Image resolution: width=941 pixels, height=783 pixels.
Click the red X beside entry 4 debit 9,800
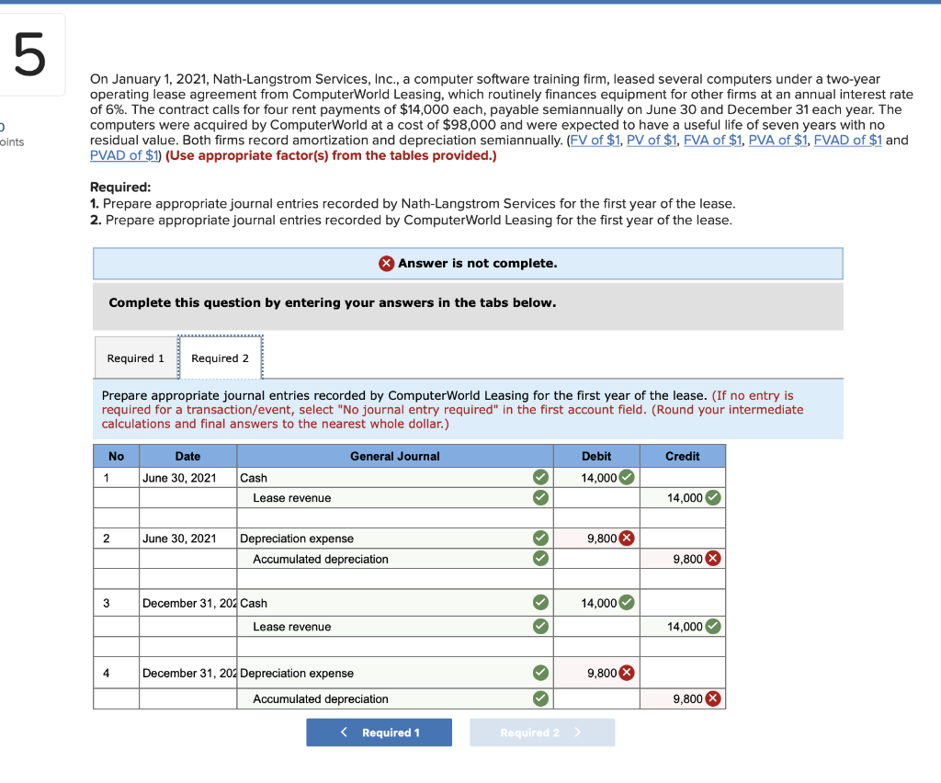click(x=627, y=674)
